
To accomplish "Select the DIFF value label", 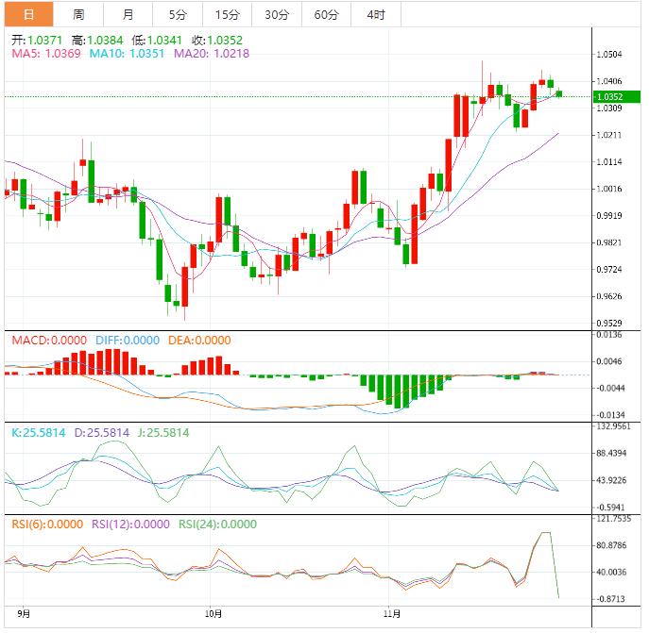I will [126, 341].
